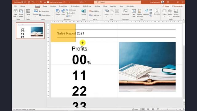Click Get Add-ins

click(94, 11)
